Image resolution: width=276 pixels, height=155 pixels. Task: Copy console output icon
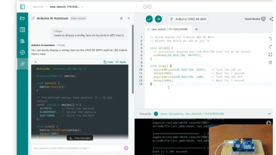click(269, 123)
